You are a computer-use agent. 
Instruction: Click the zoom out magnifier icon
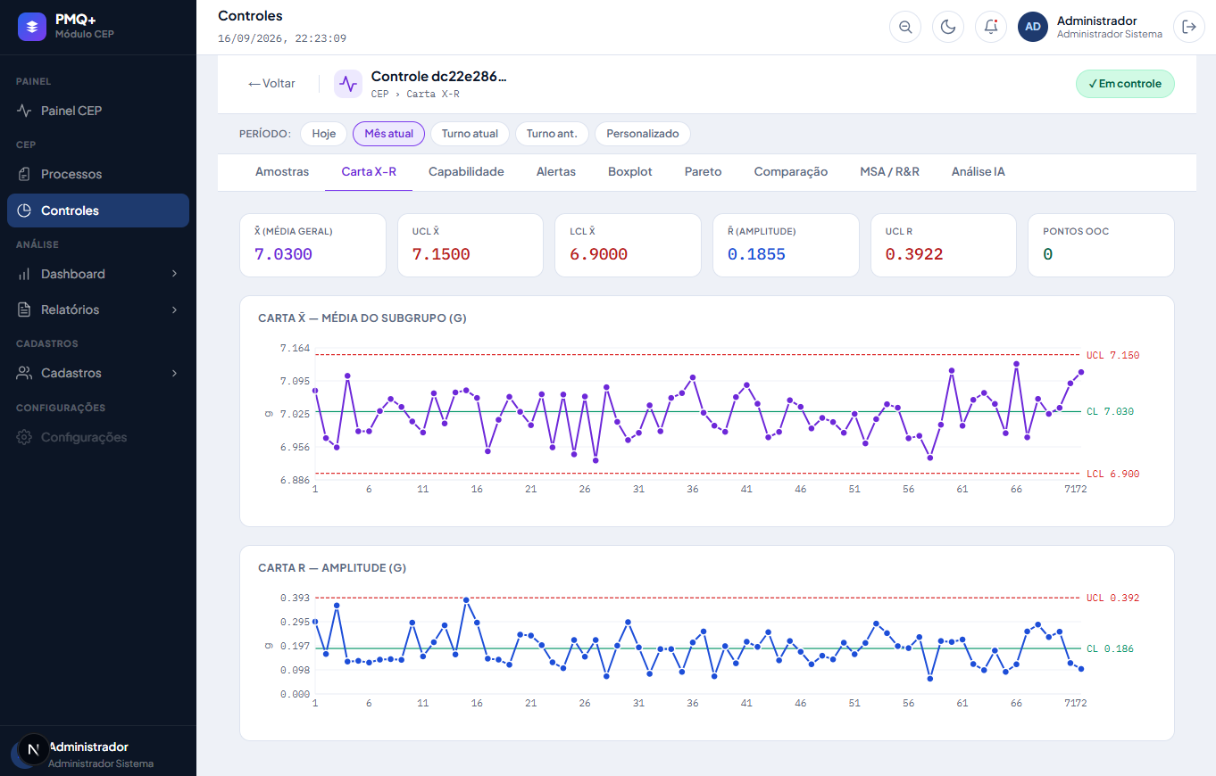pos(905,27)
